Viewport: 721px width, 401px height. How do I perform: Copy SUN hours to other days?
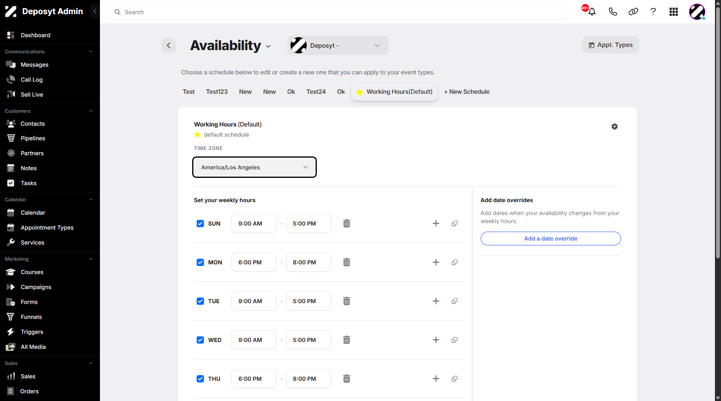[455, 224]
